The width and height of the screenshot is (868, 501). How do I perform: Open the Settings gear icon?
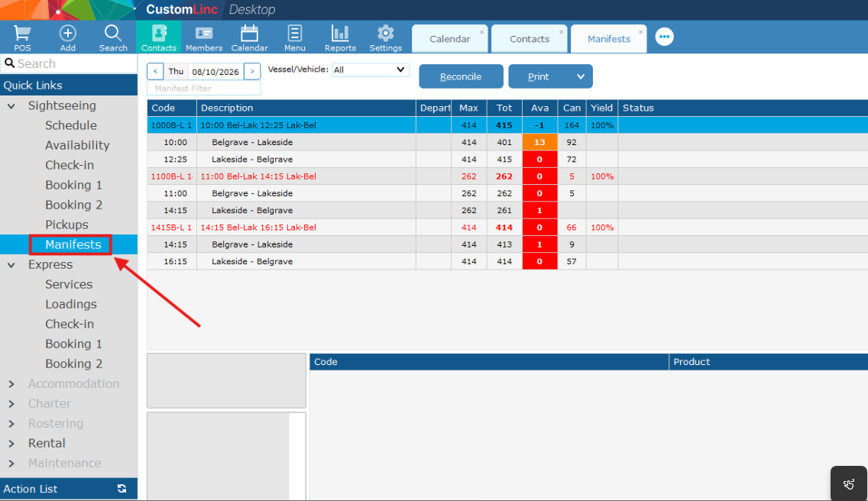click(385, 37)
